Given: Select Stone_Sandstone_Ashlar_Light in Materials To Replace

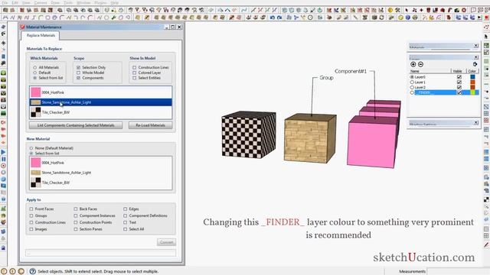Looking at the screenshot, I should 100,102.
